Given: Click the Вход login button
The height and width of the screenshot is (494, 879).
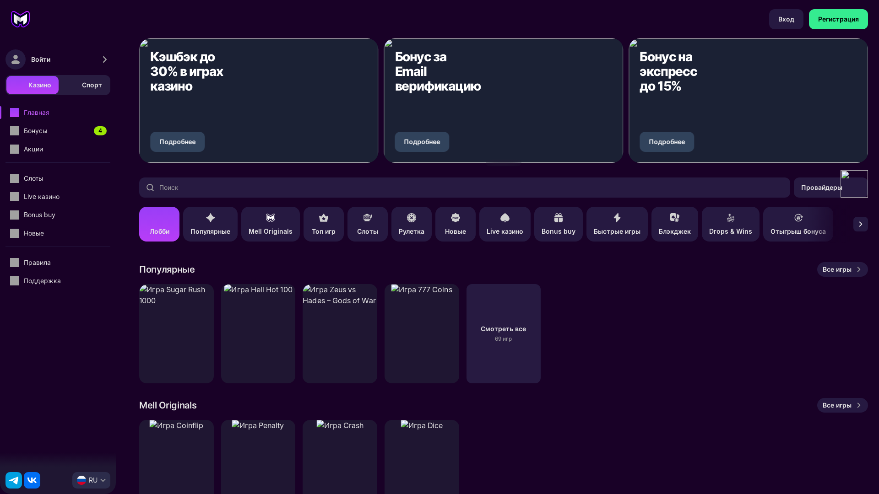Looking at the screenshot, I should (x=786, y=19).
